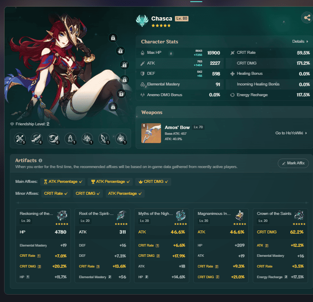
Task: Click the Magnanimous goblet artifact icon
Action: point(240,215)
